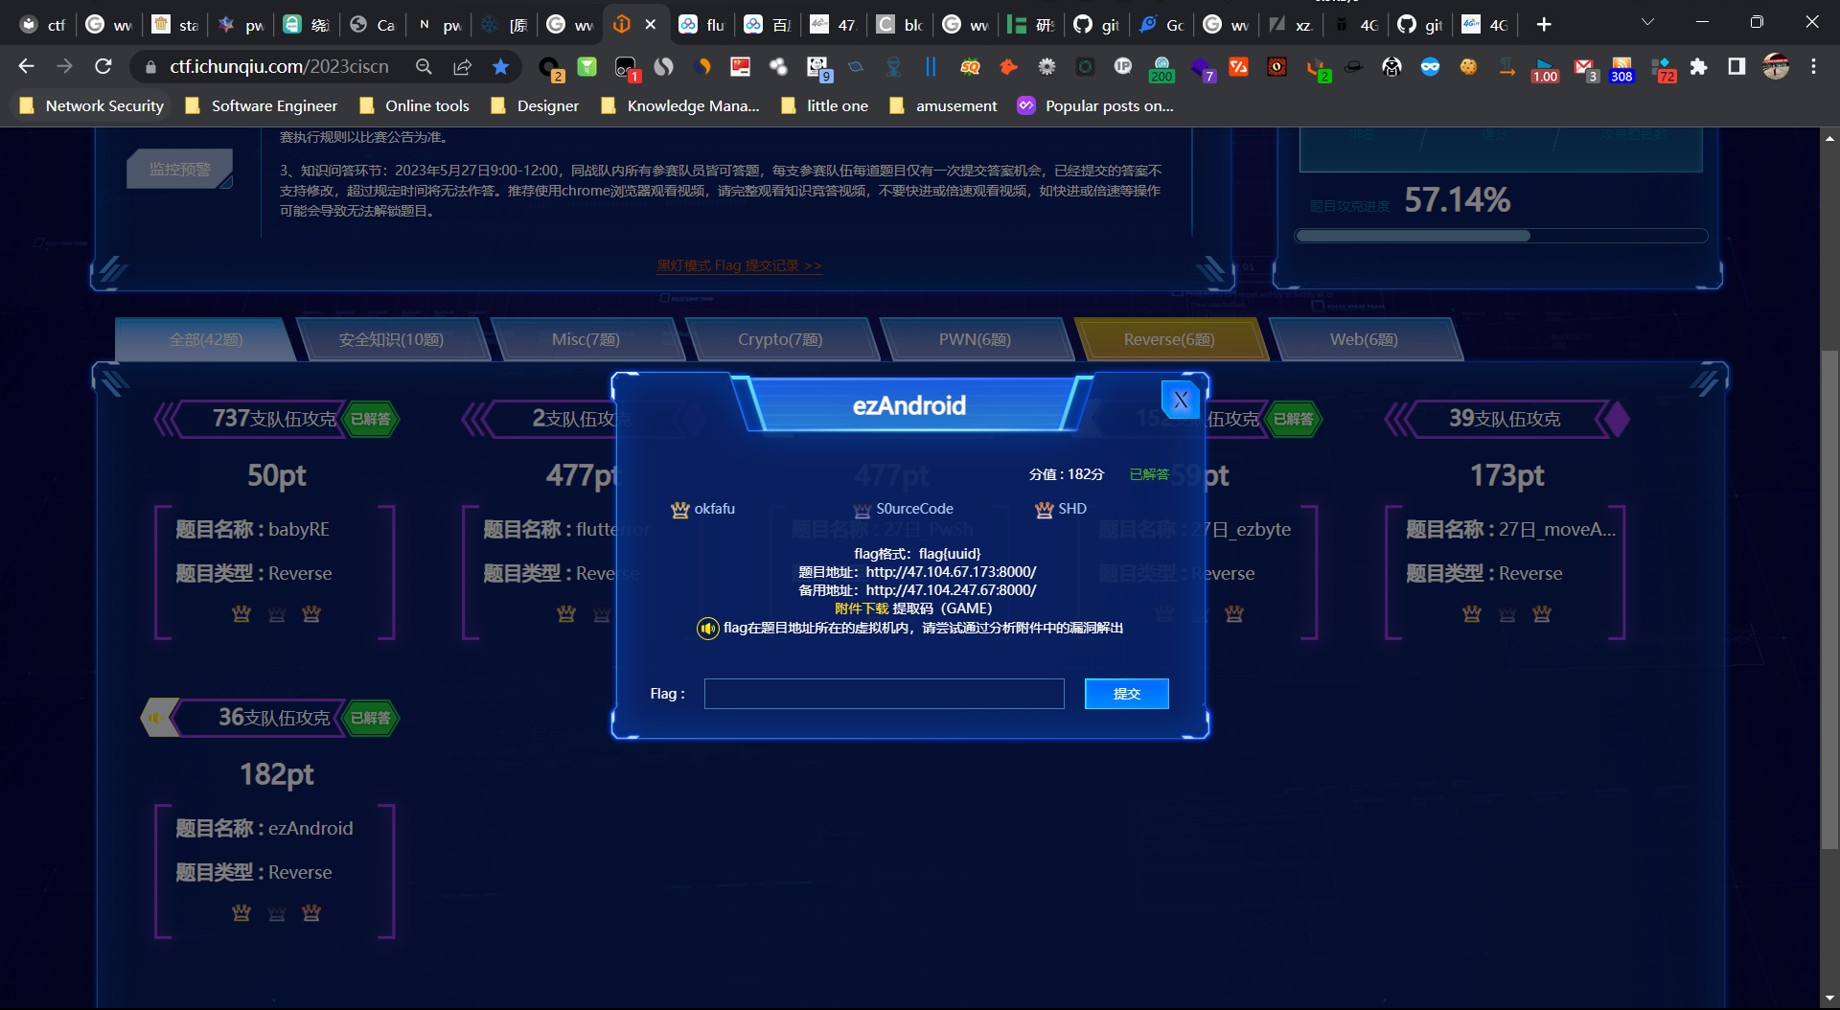Image resolution: width=1840 pixels, height=1010 pixels.
Task: Click the IP extension icon
Action: pyautogui.click(x=1123, y=66)
